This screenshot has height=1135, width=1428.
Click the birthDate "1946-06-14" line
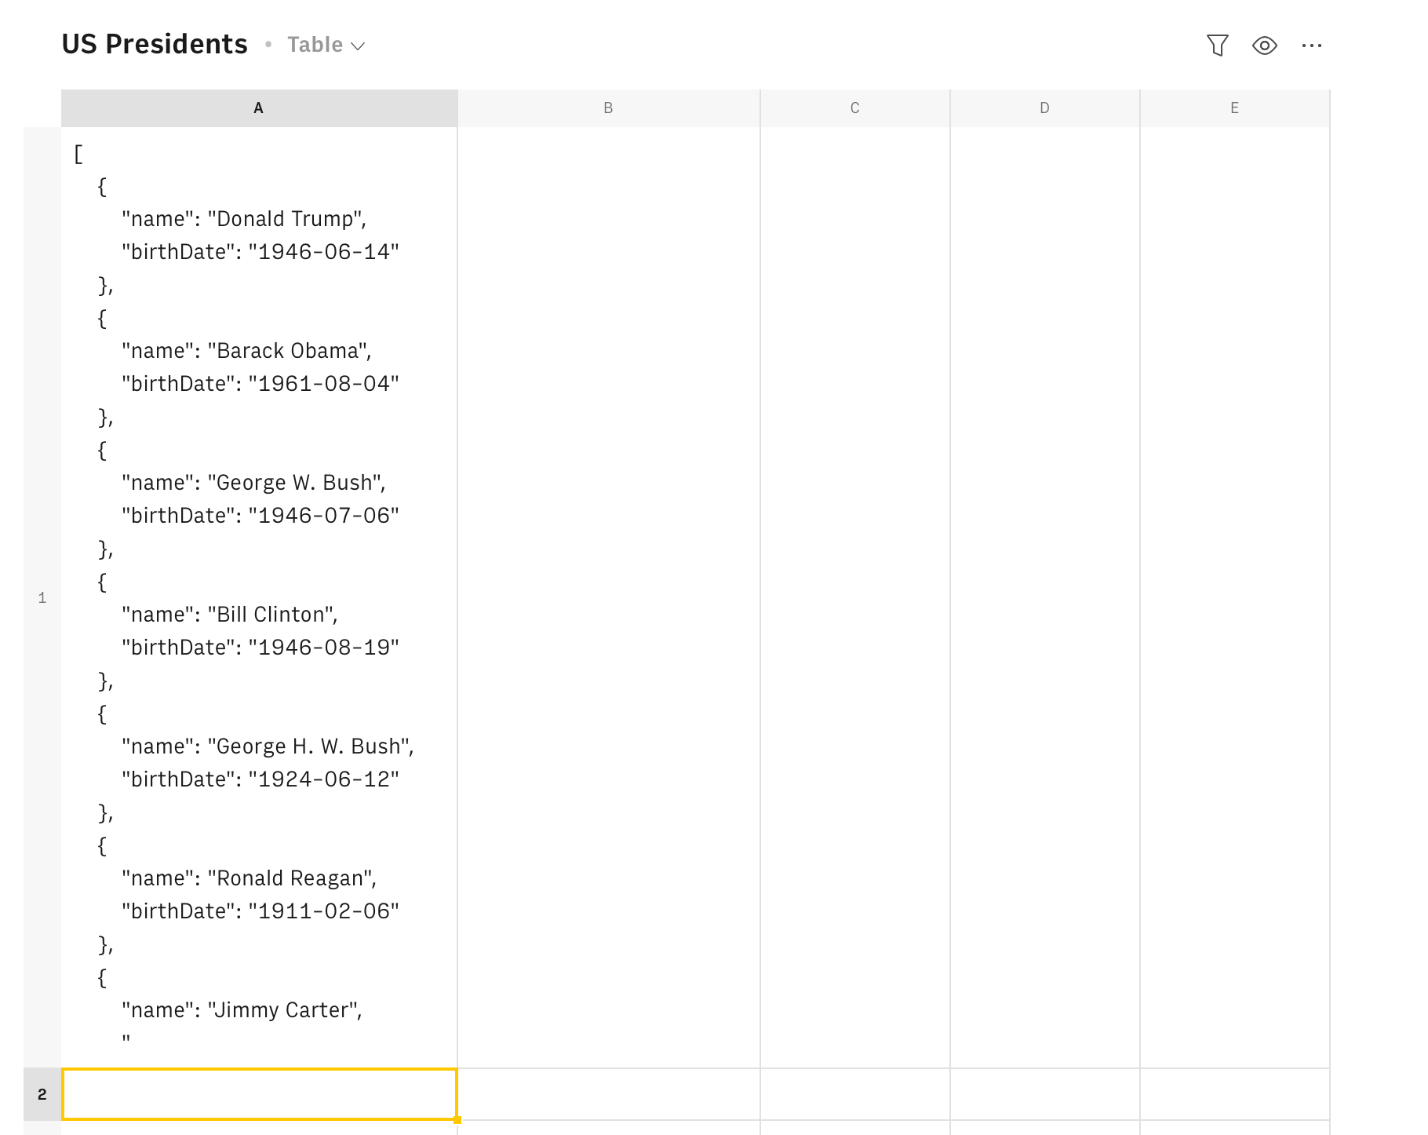(260, 252)
